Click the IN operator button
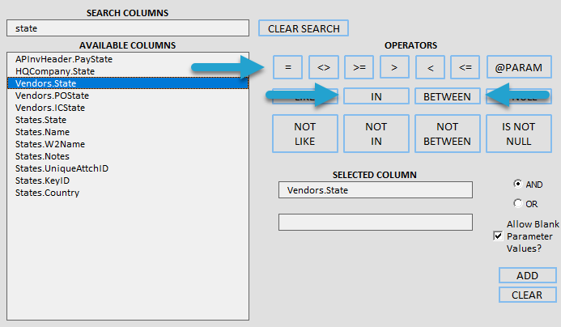The height and width of the screenshot is (327, 561). tap(376, 96)
